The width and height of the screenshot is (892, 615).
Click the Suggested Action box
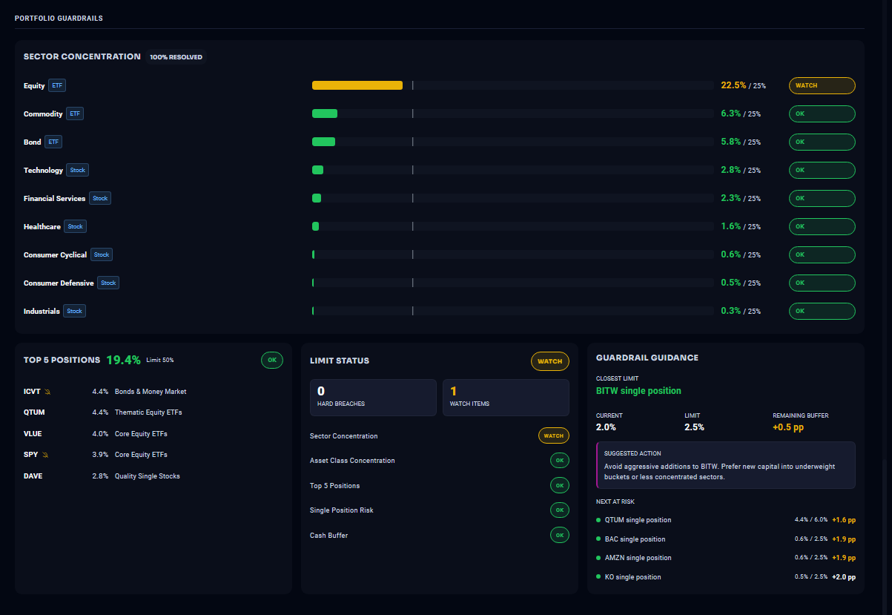[x=726, y=465]
